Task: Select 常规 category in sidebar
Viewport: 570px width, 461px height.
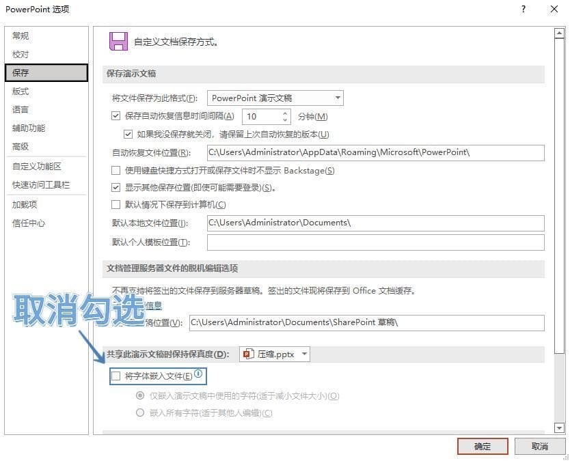Action: pos(46,36)
